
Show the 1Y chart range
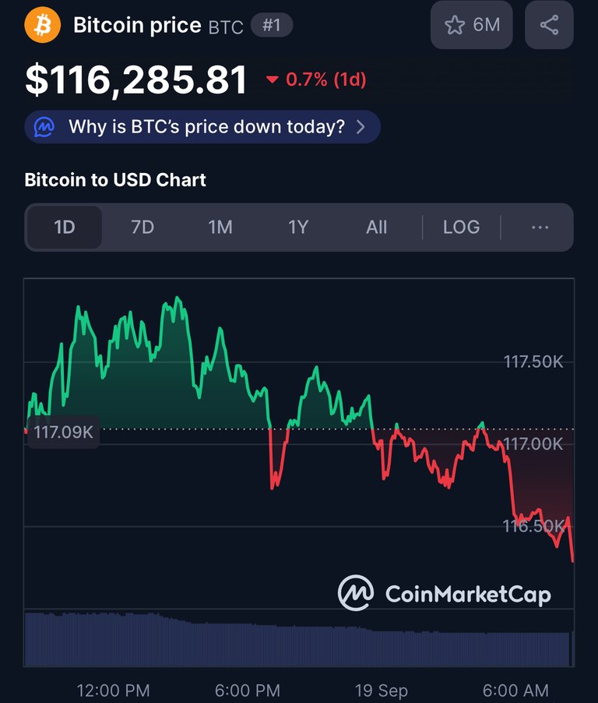tap(298, 228)
